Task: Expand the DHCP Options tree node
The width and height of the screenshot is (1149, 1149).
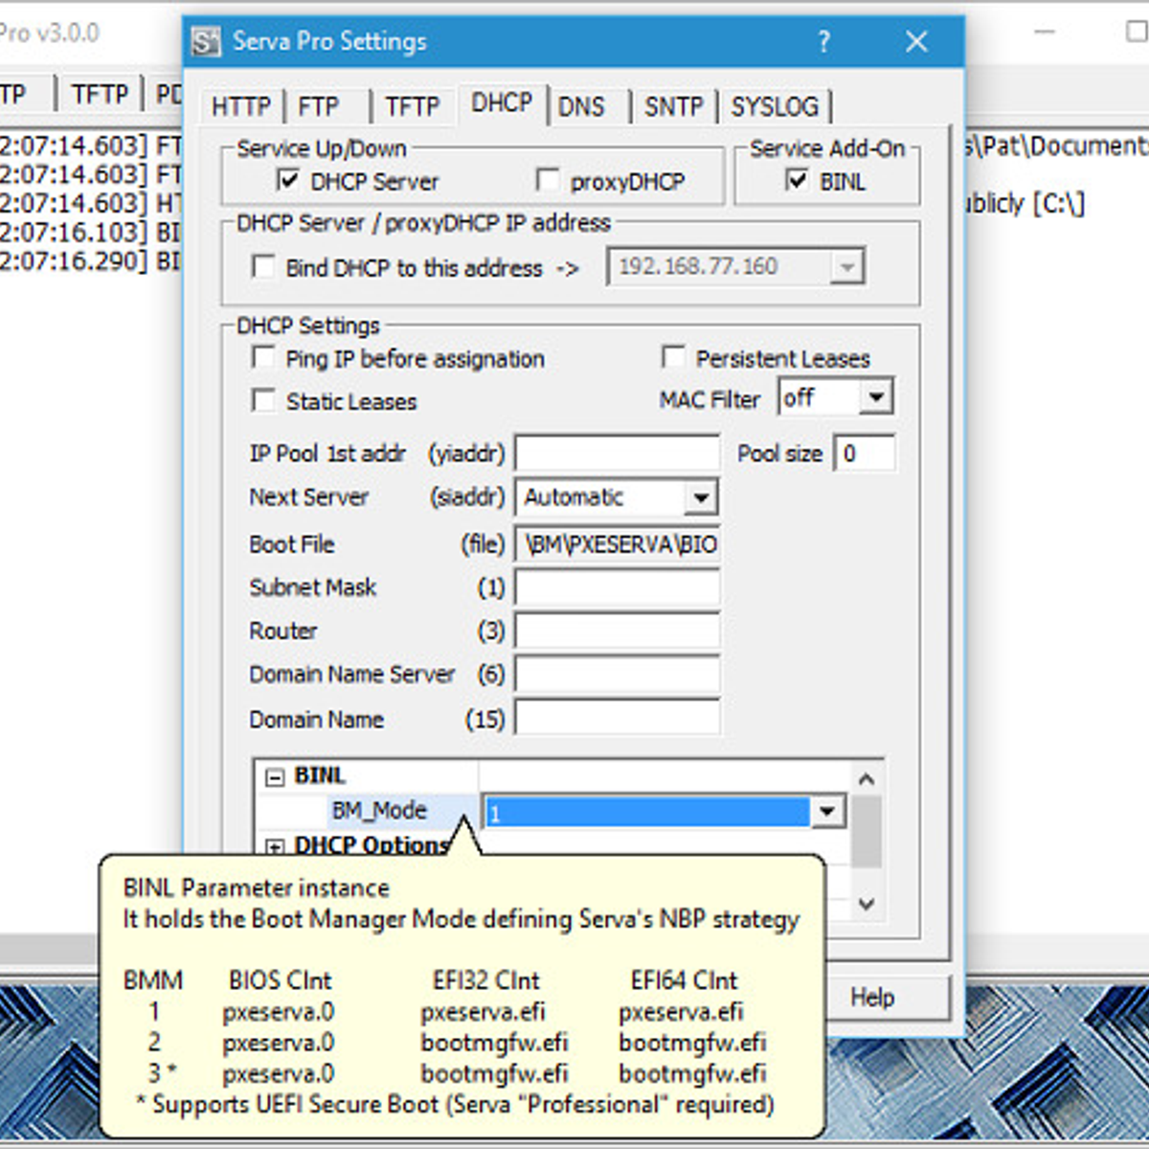Action: [x=275, y=846]
